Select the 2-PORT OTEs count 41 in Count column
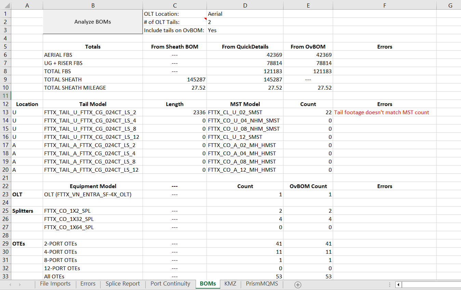Screen dimensions: 461x290 coord(245,244)
